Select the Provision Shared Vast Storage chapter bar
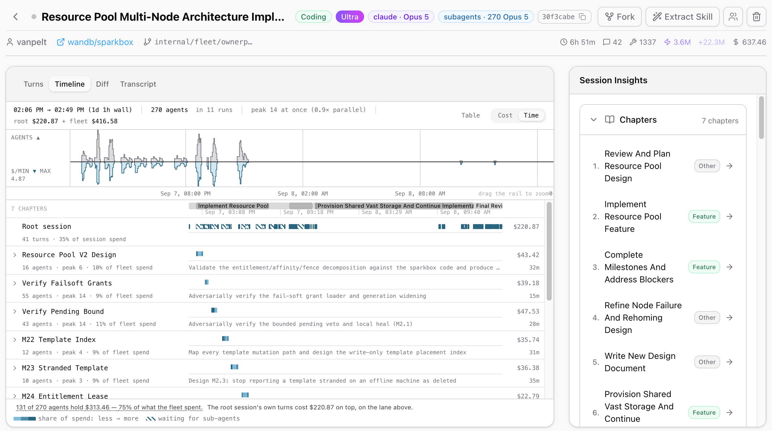This screenshot has width=772, height=431. 394,206
